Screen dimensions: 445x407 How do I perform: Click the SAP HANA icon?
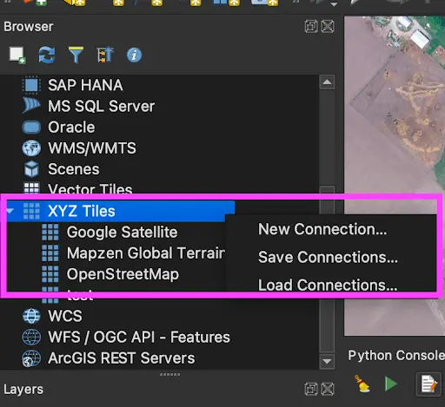point(31,85)
